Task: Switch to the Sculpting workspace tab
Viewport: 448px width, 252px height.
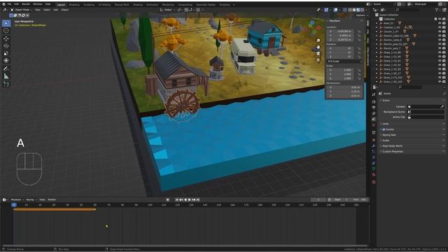Action: click(89, 5)
